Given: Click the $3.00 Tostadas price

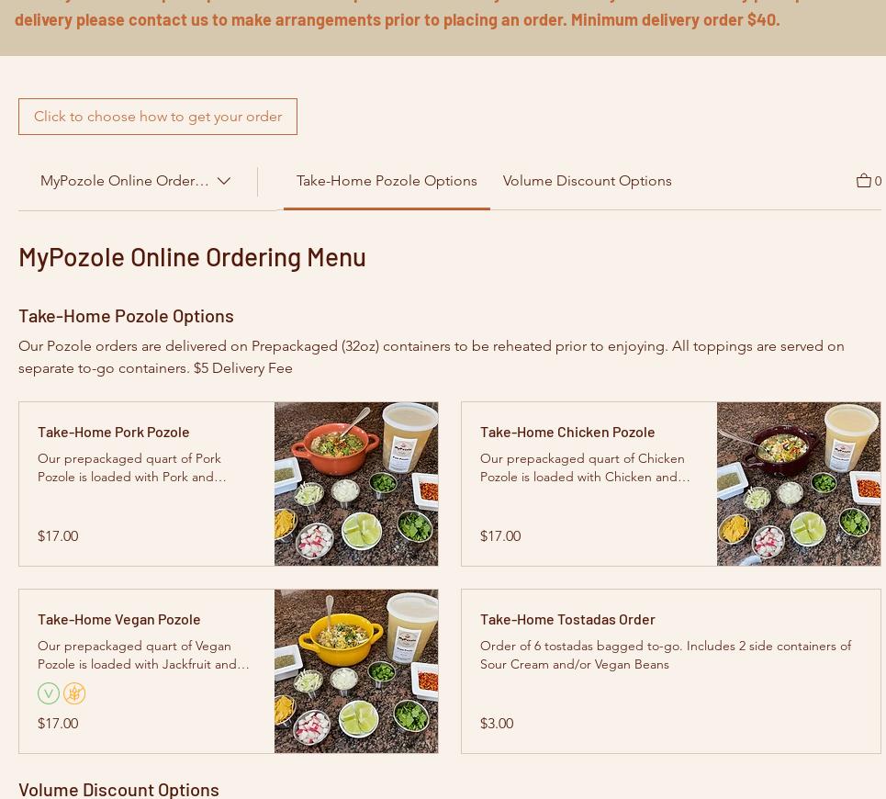Looking at the screenshot, I should 497,724.
